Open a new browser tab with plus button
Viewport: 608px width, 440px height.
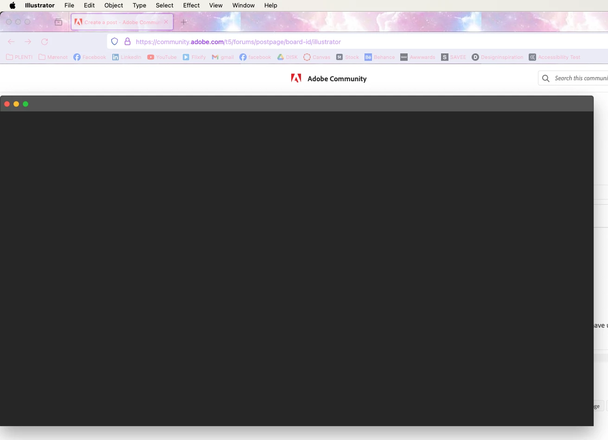184,22
